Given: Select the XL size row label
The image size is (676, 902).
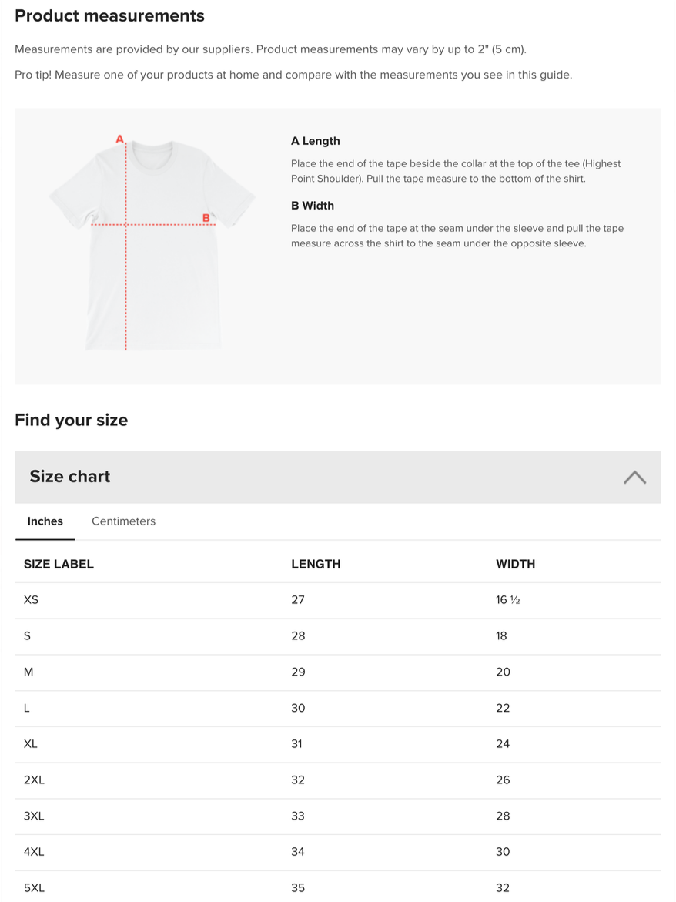Looking at the screenshot, I should pos(31,744).
